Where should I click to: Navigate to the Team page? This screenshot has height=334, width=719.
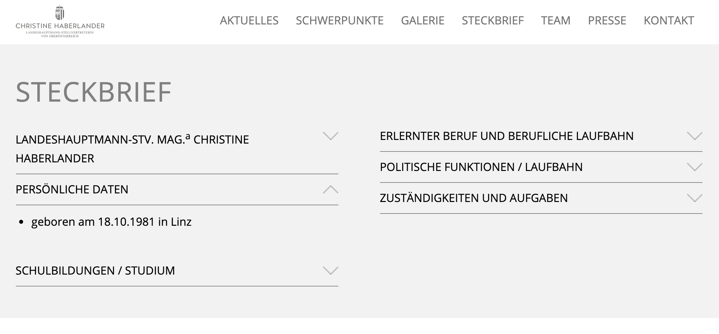[x=556, y=20]
